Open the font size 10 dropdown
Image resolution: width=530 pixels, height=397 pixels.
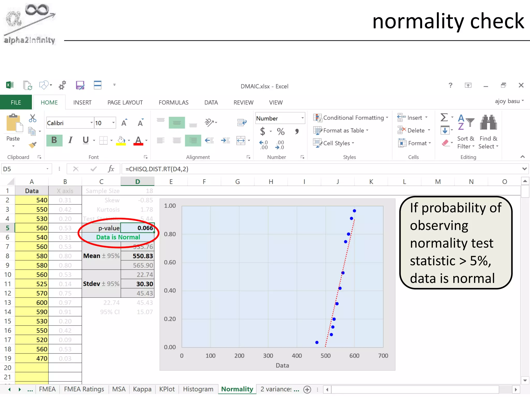pos(113,123)
